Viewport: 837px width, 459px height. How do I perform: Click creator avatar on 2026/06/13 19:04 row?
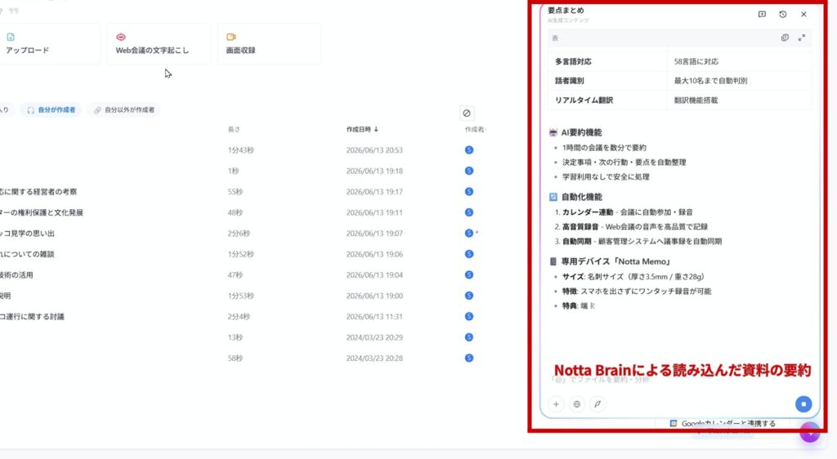(x=468, y=275)
